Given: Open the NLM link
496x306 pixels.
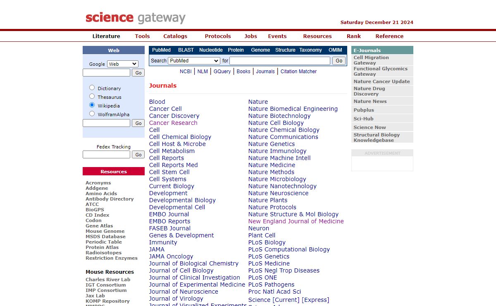Looking at the screenshot, I should 203,71.
